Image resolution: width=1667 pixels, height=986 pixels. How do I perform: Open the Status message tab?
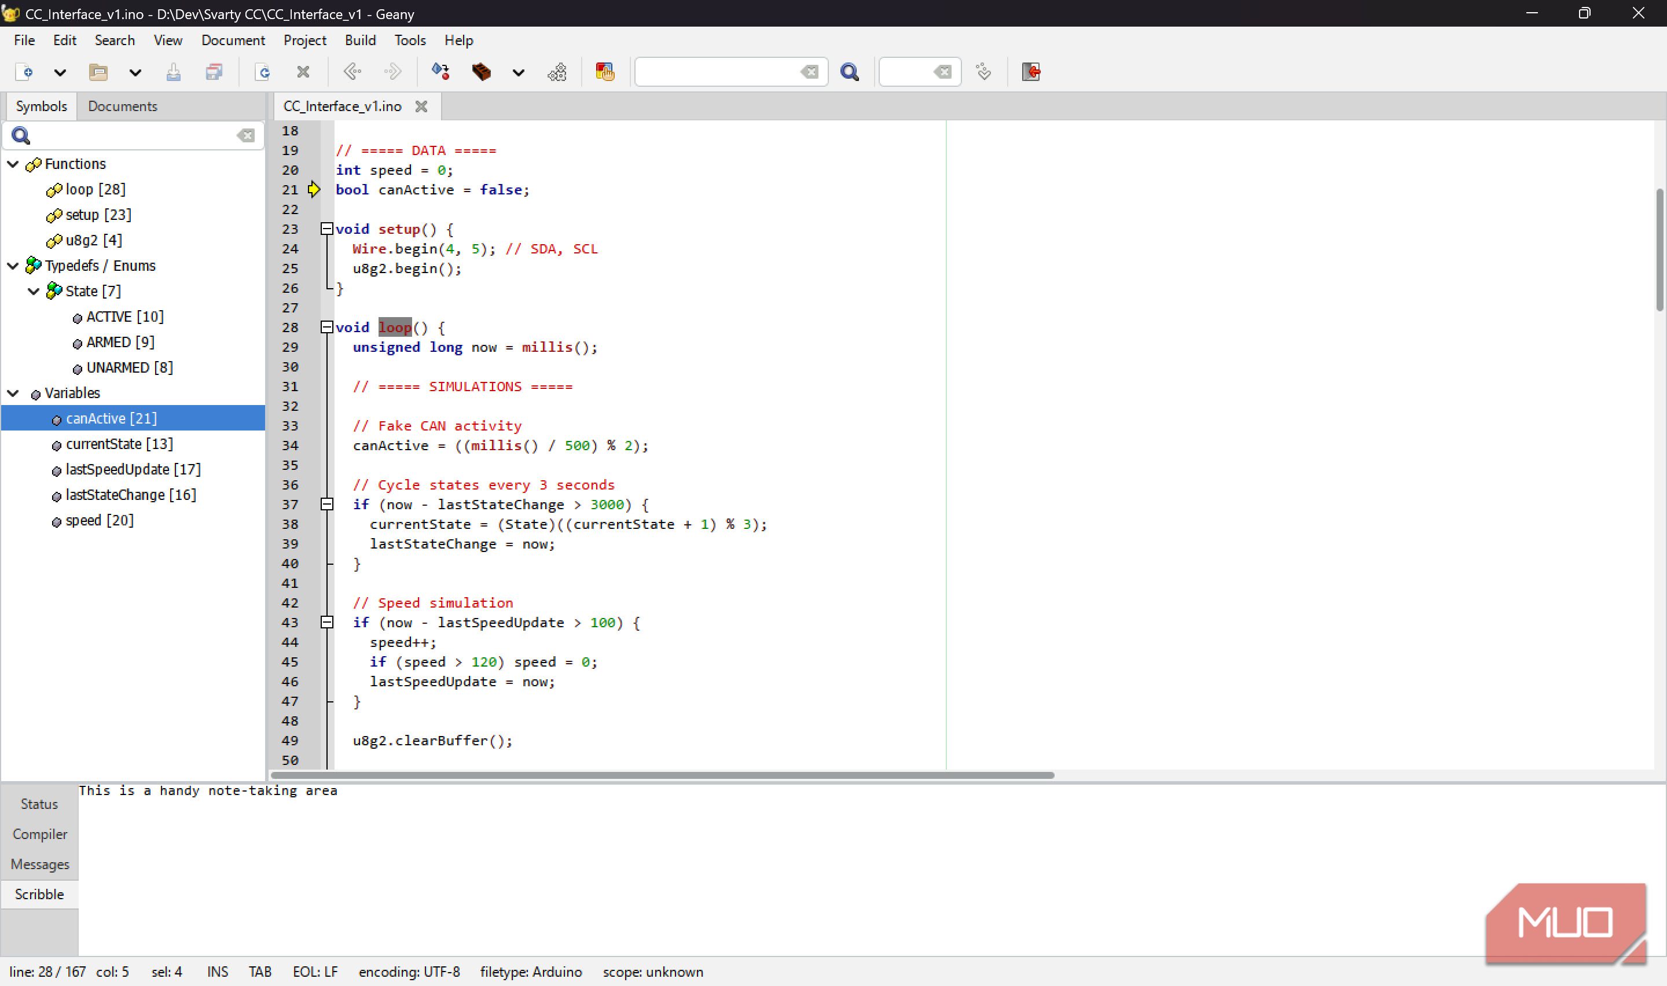coord(39,804)
